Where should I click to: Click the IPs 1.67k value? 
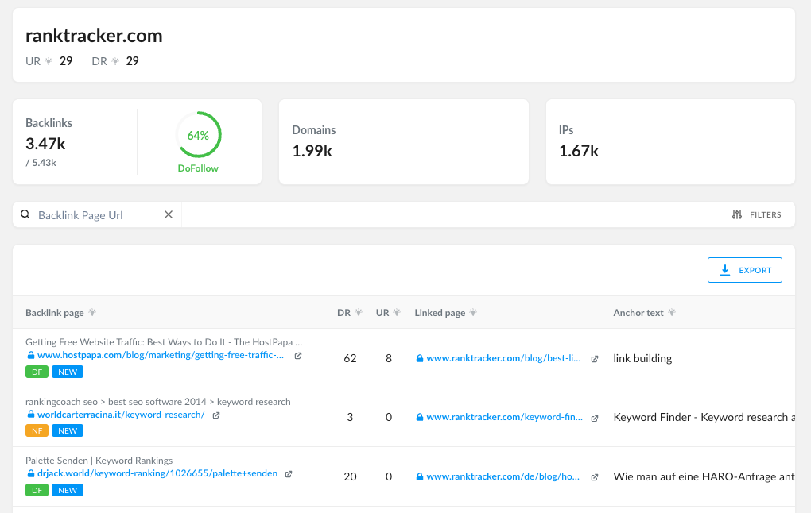point(578,151)
